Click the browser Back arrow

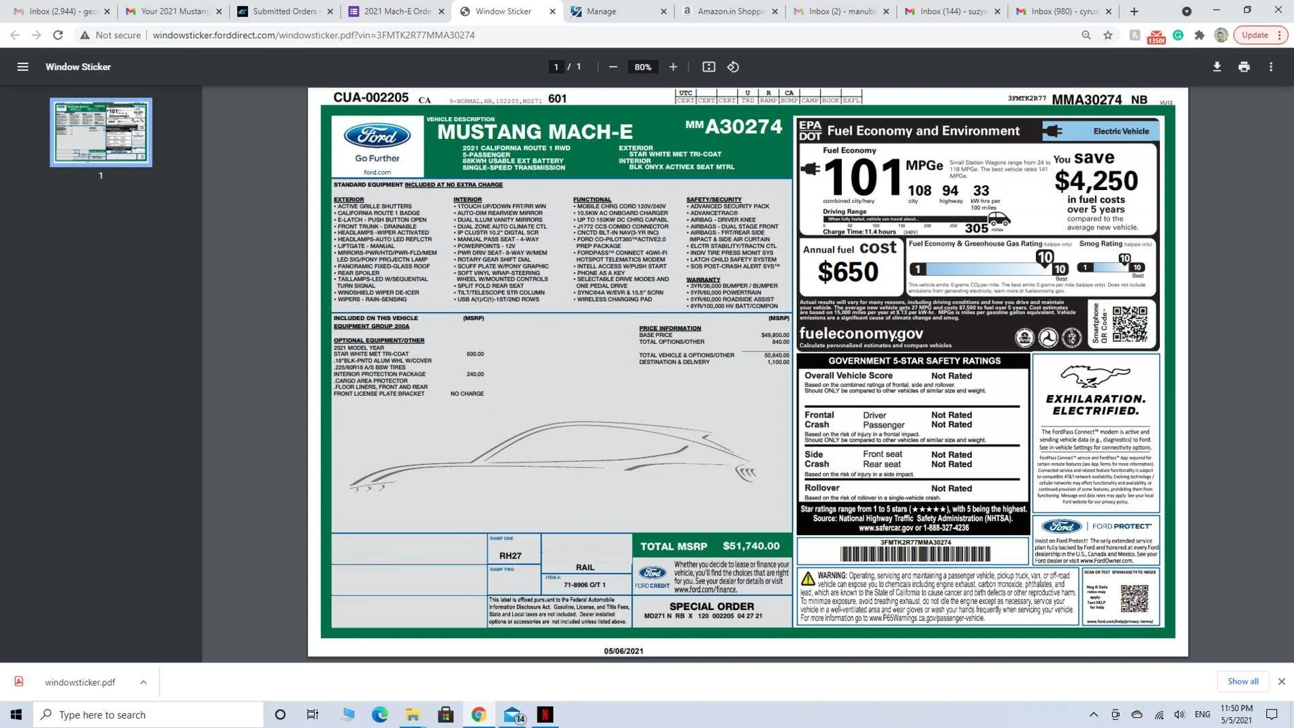coord(15,35)
